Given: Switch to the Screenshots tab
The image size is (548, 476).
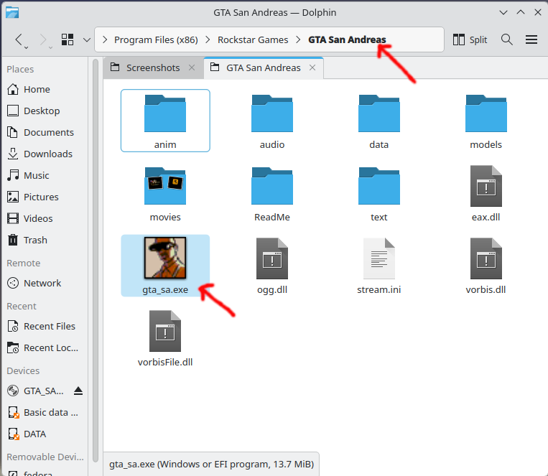Looking at the screenshot, I should 153,67.
